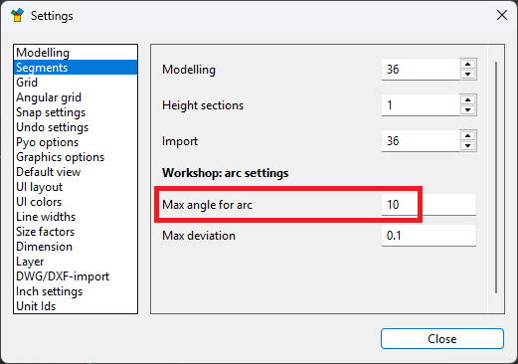The width and height of the screenshot is (518, 364).
Task: Increase the Modelling segments value
Action: point(467,65)
